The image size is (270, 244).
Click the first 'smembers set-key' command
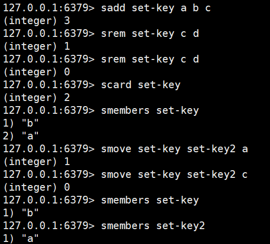[x=150, y=110]
